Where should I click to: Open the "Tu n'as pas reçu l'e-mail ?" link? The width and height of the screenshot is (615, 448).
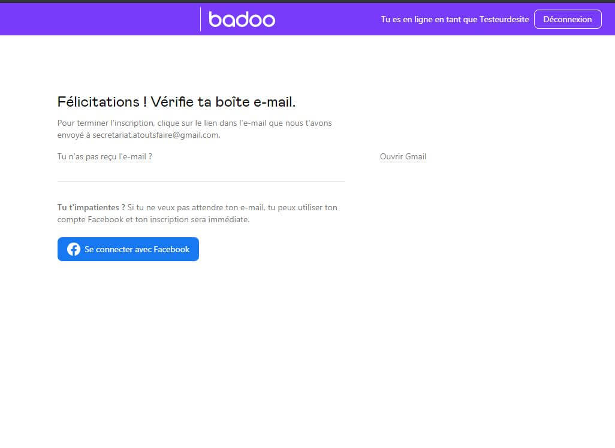104,157
